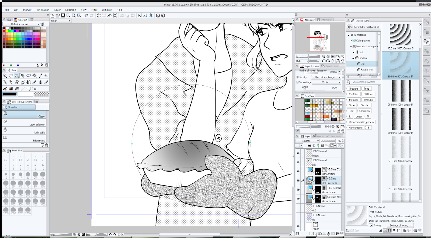Filter materials by the Gradient tag
Image resolution: width=431 pixels, height=238 pixels.
tap(353, 88)
